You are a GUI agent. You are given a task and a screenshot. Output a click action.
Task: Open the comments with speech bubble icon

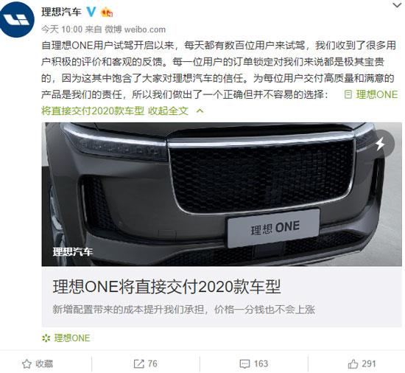click(244, 364)
